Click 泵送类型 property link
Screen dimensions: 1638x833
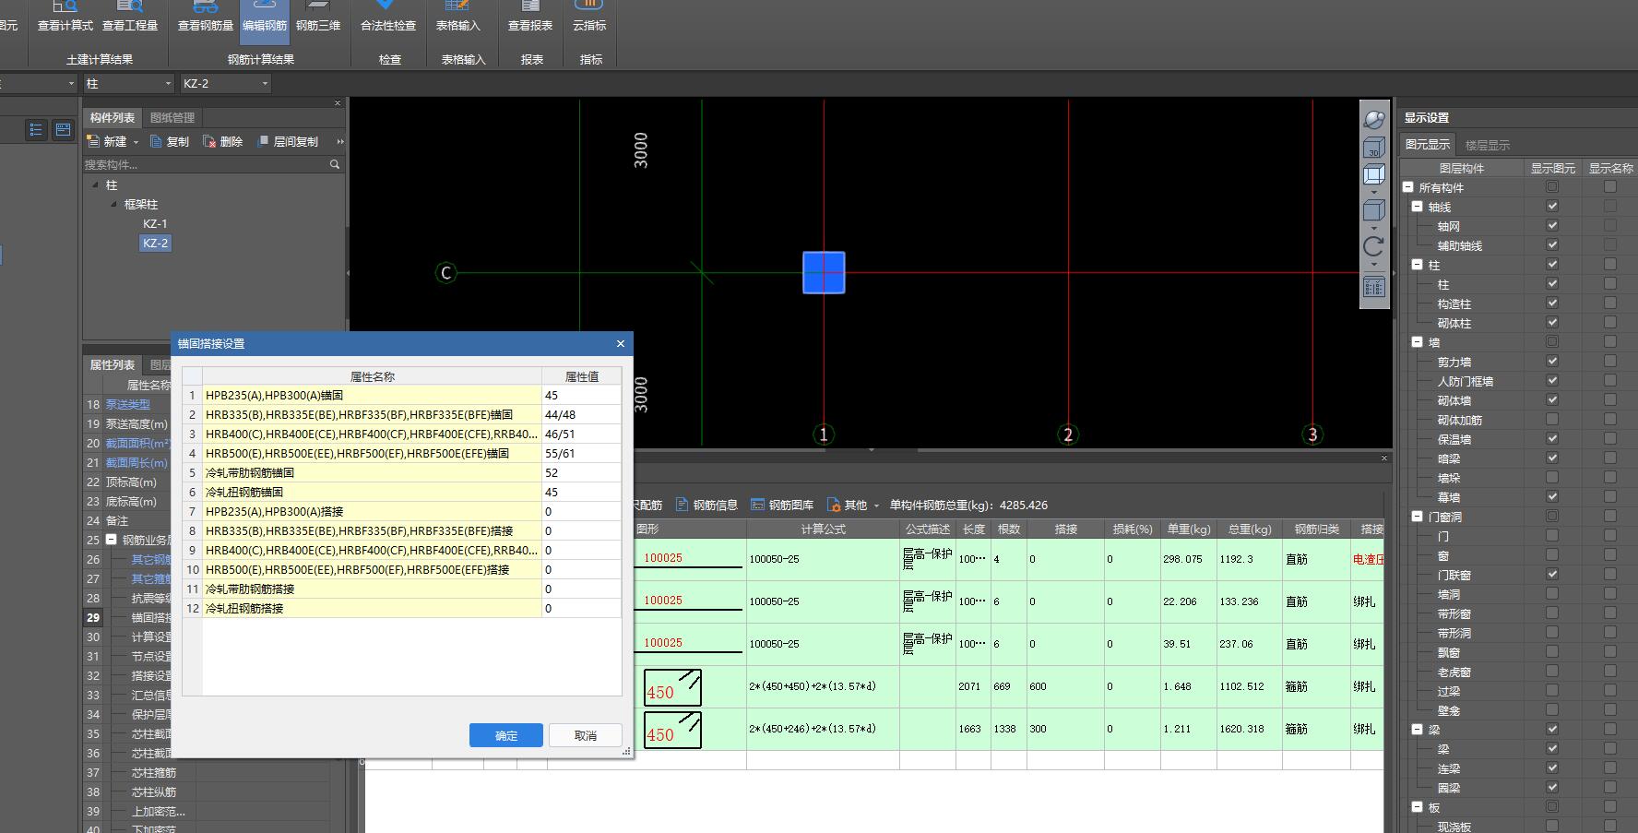(x=128, y=404)
